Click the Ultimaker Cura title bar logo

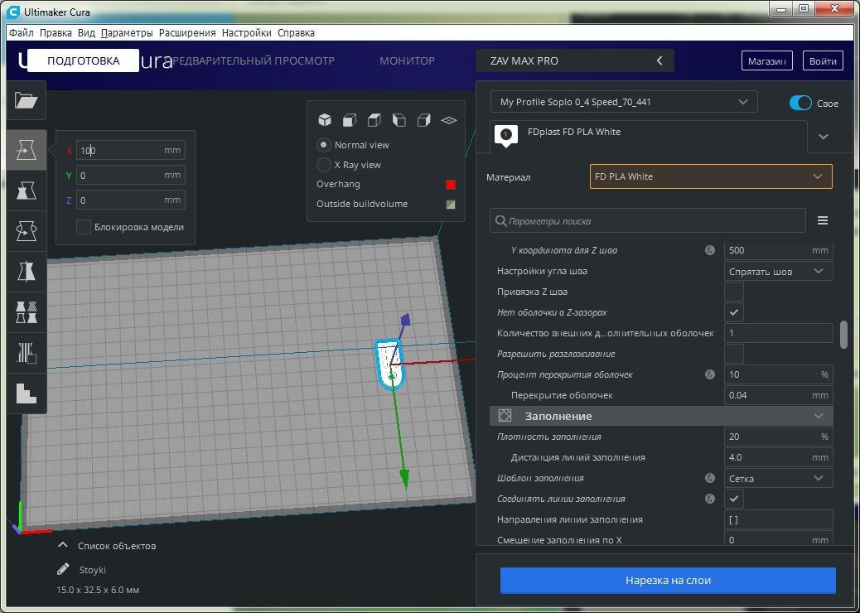pyautogui.click(x=13, y=12)
